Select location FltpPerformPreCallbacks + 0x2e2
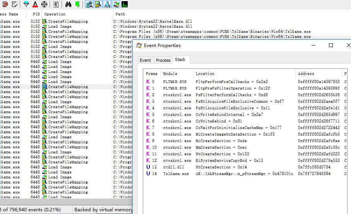The height and width of the screenshot is (214, 351). [232, 82]
